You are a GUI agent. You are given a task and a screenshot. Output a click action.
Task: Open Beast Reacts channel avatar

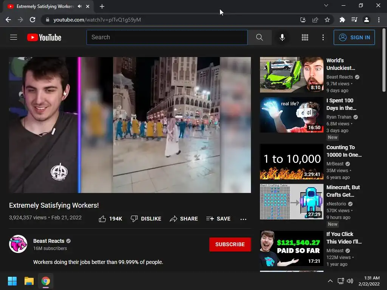(x=18, y=244)
